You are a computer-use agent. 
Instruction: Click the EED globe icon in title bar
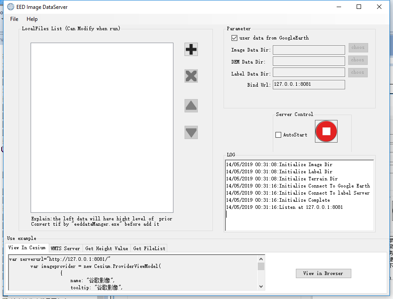tap(11, 7)
